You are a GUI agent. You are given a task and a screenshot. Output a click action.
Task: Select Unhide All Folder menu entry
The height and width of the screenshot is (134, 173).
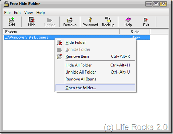95,72
